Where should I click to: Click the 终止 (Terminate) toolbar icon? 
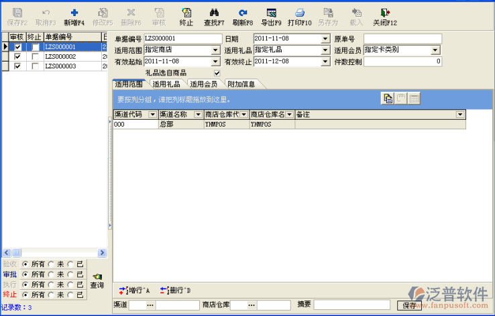point(186,13)
